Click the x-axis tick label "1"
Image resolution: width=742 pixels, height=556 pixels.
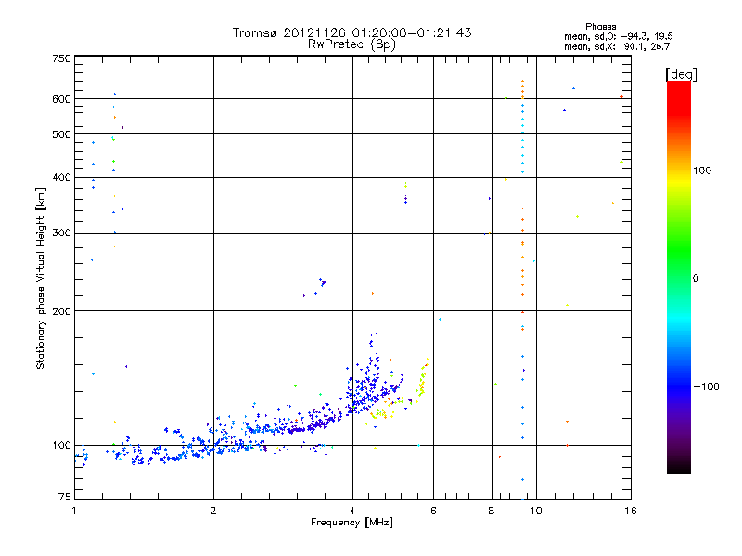[x=74, y=511]
